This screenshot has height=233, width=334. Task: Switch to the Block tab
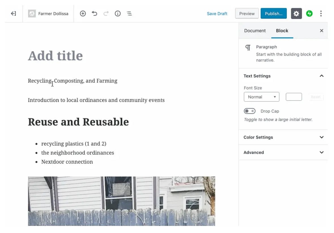coord(282,31)
